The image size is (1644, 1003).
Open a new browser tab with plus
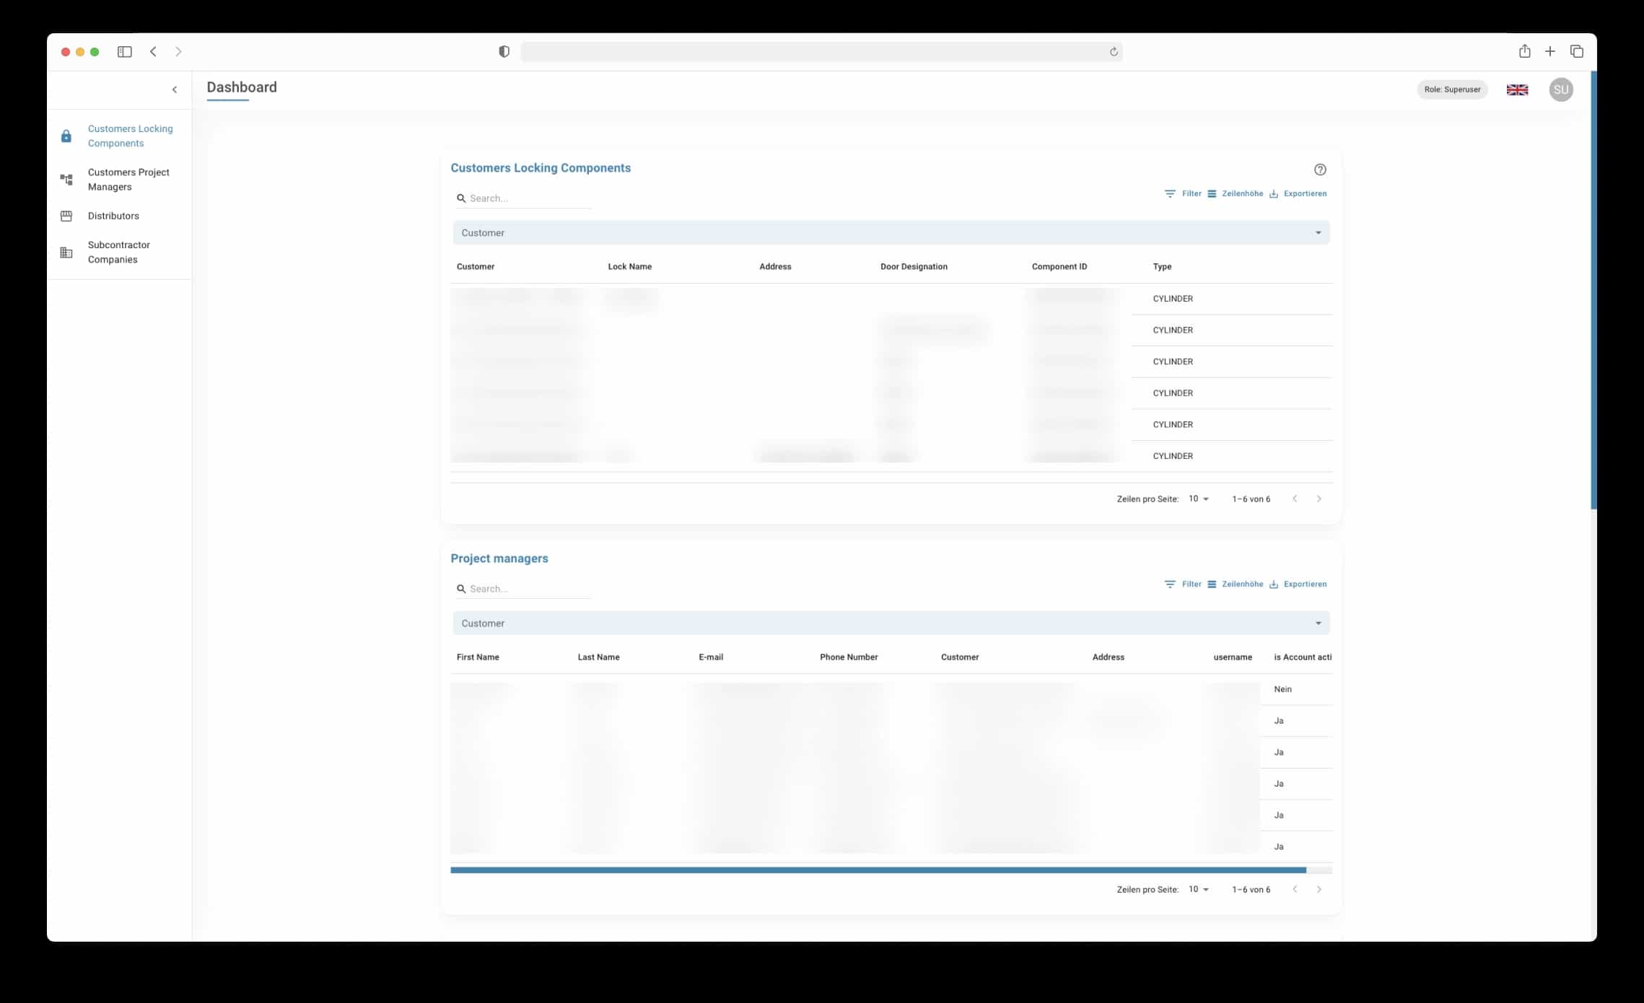(1550, 51)
